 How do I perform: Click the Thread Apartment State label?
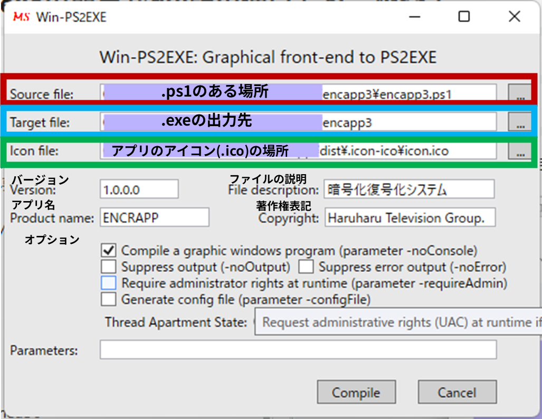[x=176, y=322]
